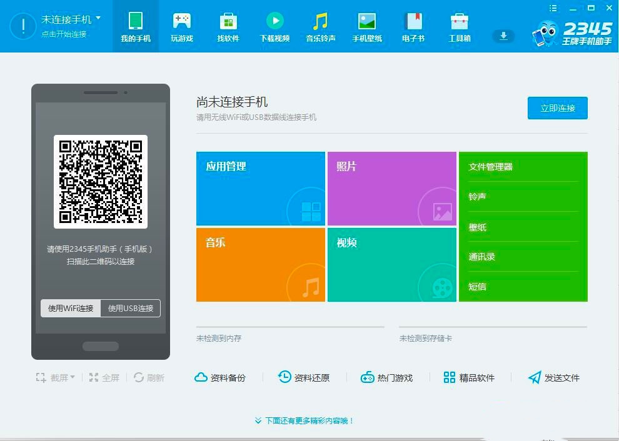Click 资料备份 backup link

220,377
